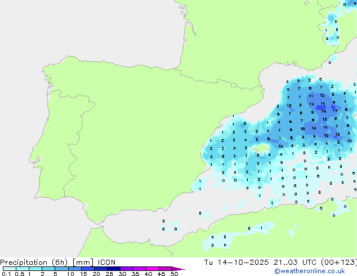Pick the 2–5 mm legend swatch
Image resolution: width=357 pixels, height=276 pixels.
point(48,269)
